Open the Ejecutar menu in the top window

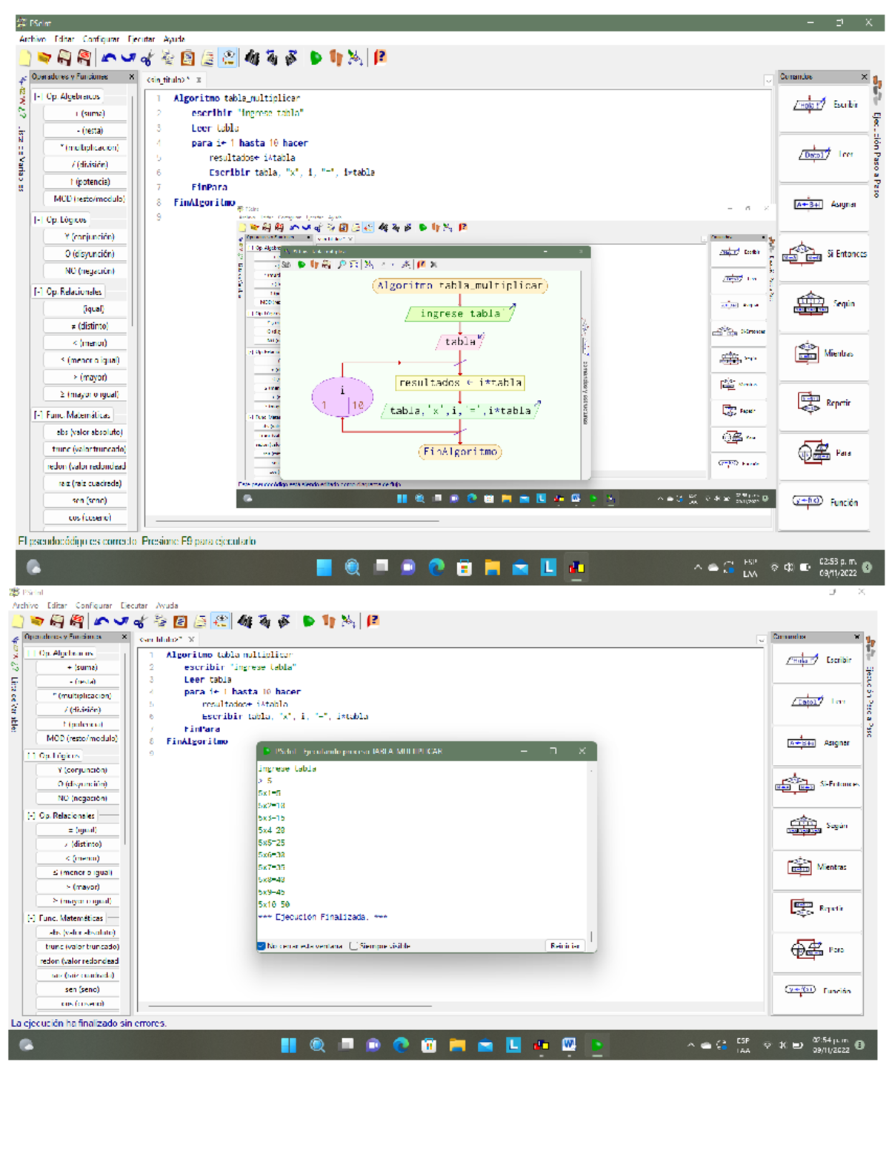click(141, 39)
